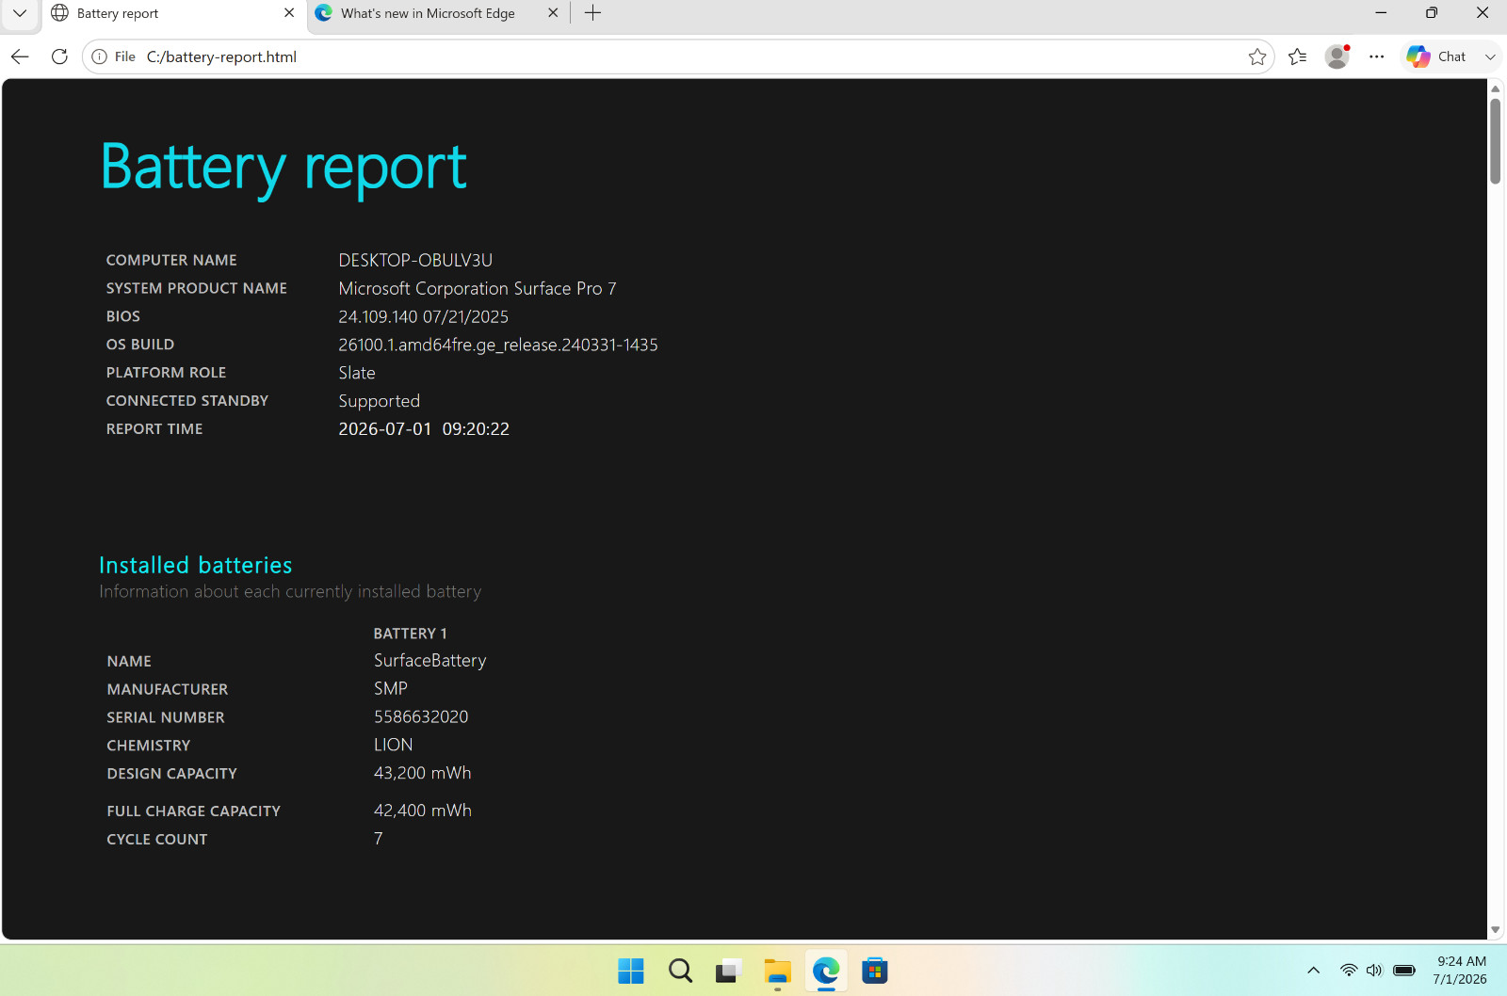The width and height of the screenshot is (1507, 996).
Task: Expand the Chat dropdown chevron
Action: 1490,56
